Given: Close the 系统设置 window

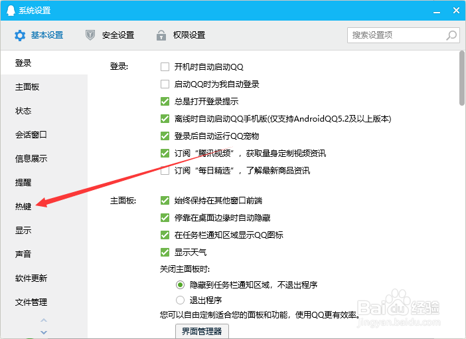Looking at the screenshot, I should click(456, 11).
